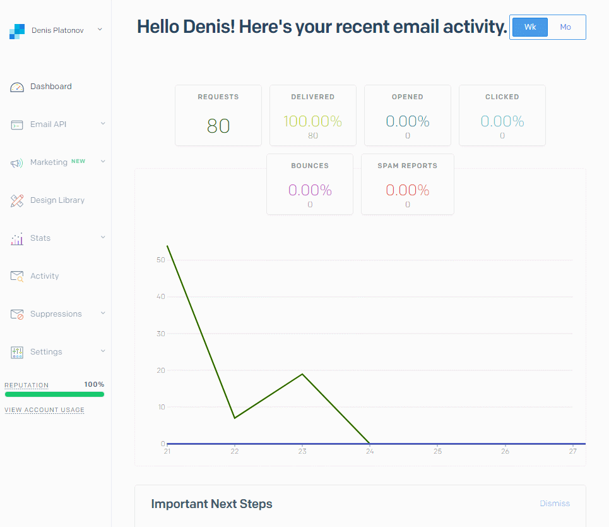609x527 pixels.
Task: Click the SendGrid logo icon
Action: [x=16, y=31]
